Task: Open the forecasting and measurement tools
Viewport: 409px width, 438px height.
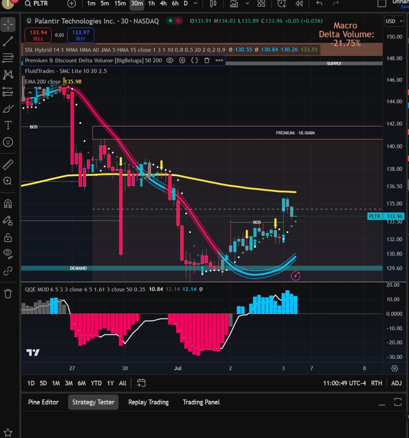Action: (x=8, y=92)
